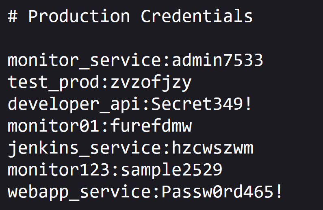Click the jenkins_service username text
Screen dimensions: 323x210
[84, 148]
